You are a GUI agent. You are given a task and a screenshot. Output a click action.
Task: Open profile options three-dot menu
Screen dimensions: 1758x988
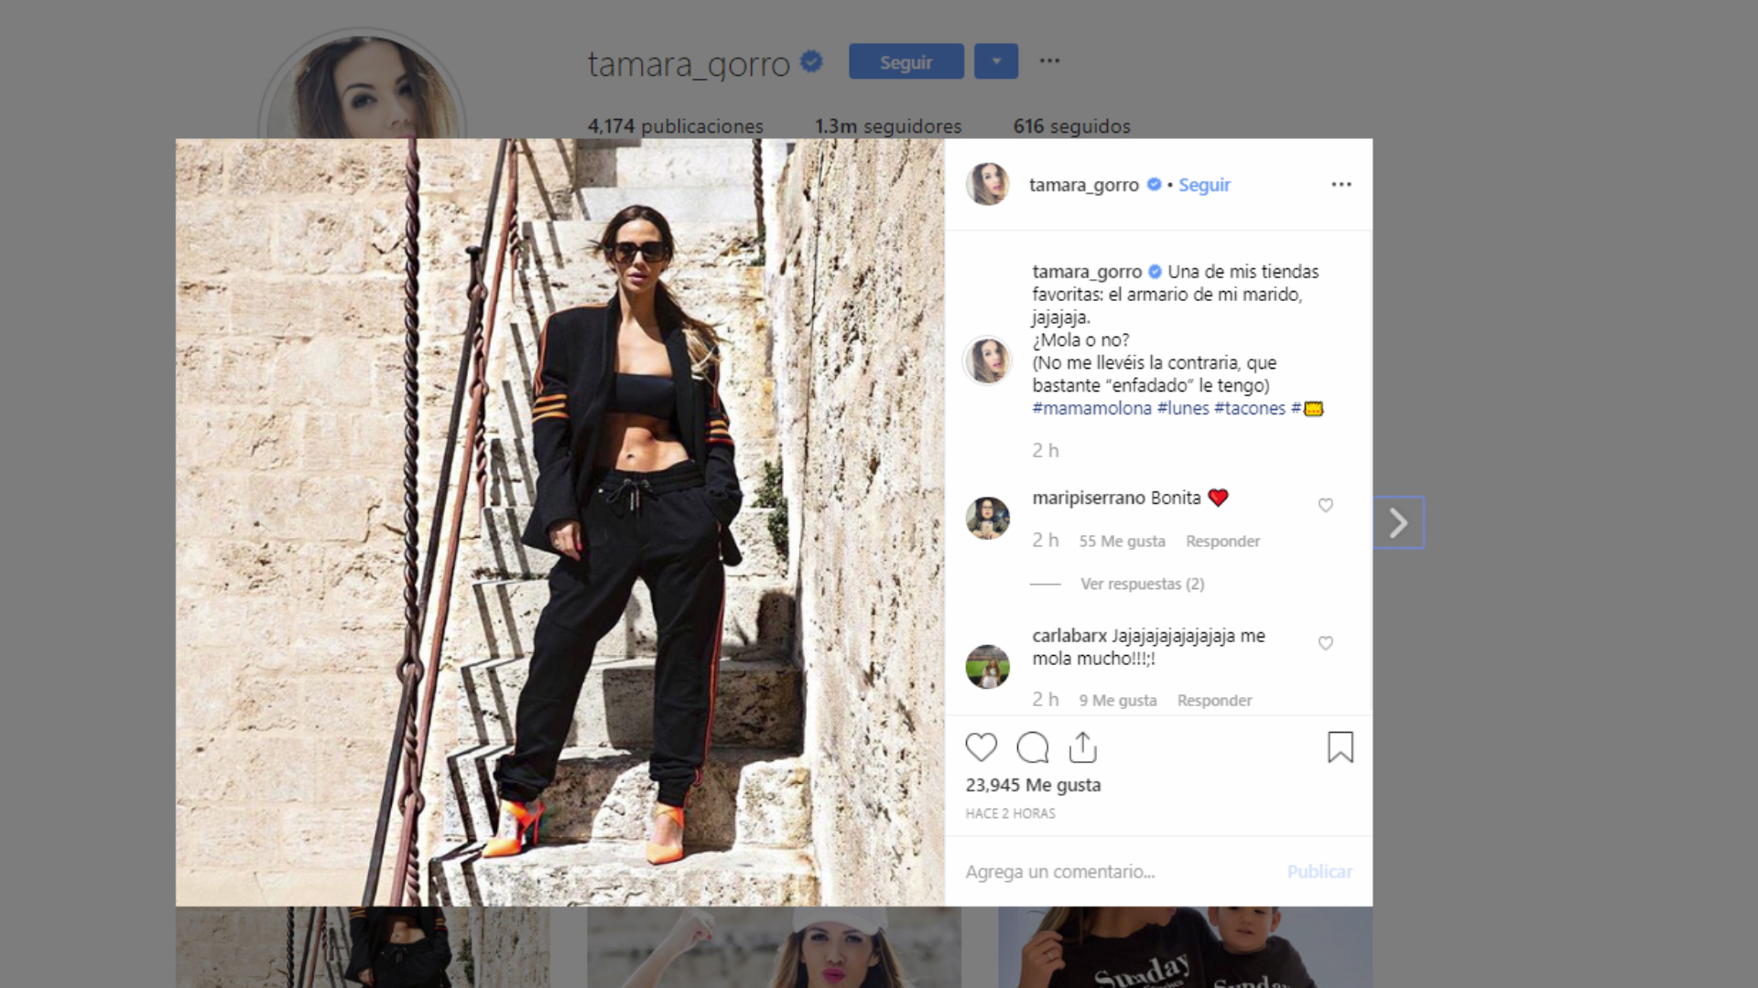[x=1049, y=61]
